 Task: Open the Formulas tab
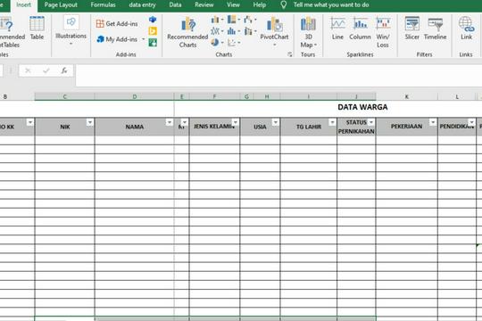tap(103, 5)
